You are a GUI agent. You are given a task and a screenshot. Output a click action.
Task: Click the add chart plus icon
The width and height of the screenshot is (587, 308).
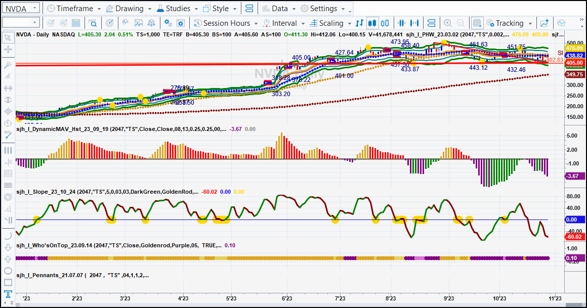(x=544, y=23)
